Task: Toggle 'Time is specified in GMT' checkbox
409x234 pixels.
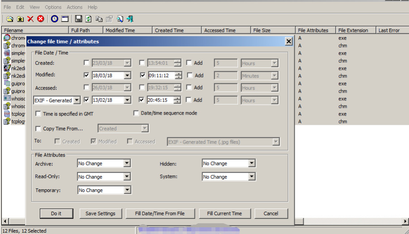Action: point(39,114)
